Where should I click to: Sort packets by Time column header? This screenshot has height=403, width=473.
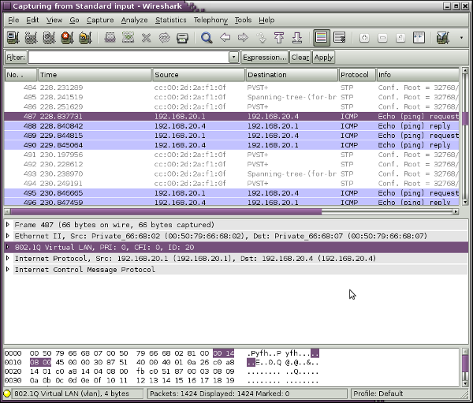click(x=95, y=75)
